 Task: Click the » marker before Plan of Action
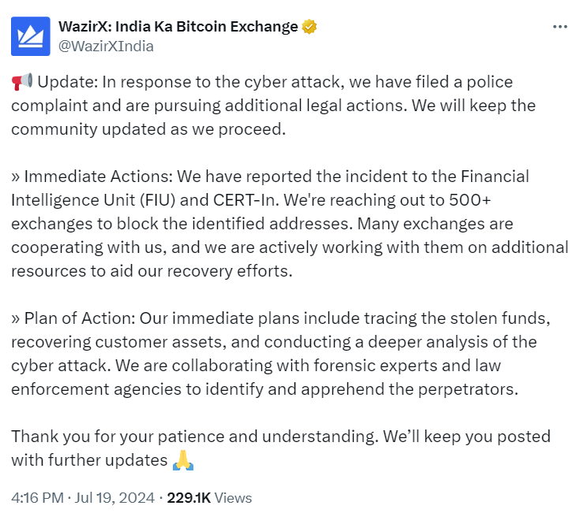(16, 318)
